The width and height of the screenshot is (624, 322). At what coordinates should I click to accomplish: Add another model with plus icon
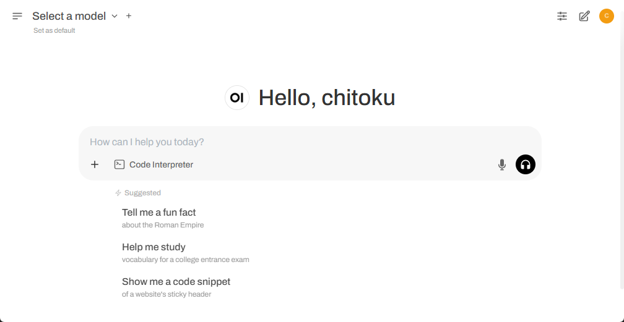tap(129, 16)
